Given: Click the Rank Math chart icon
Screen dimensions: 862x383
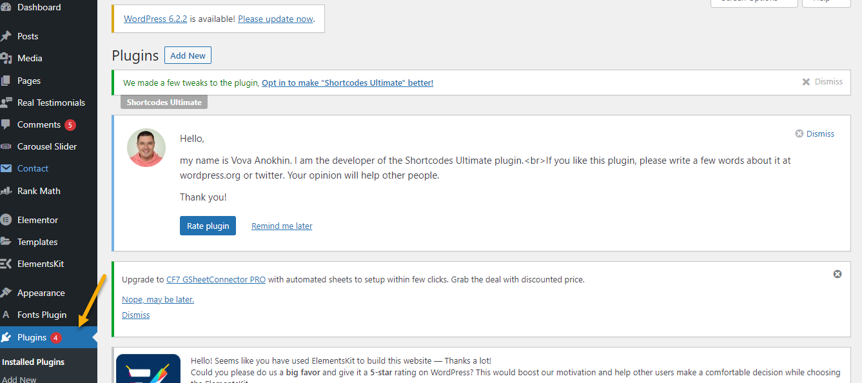Looking at the screenshot, I should pyautogui.click(x=6, y=191).
